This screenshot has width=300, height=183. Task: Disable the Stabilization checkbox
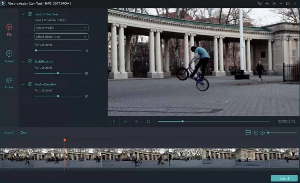30,61
